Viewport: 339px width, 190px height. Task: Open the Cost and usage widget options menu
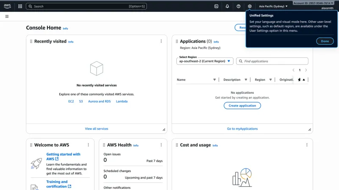(307, 145)
